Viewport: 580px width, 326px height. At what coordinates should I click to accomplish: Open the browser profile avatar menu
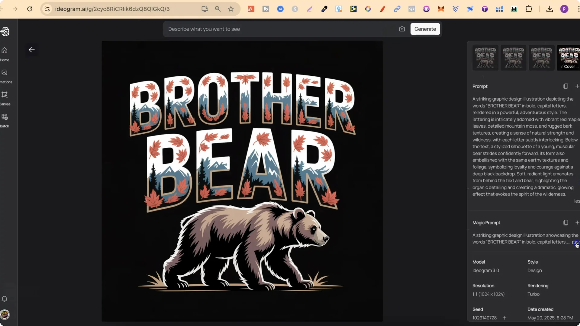565,9
